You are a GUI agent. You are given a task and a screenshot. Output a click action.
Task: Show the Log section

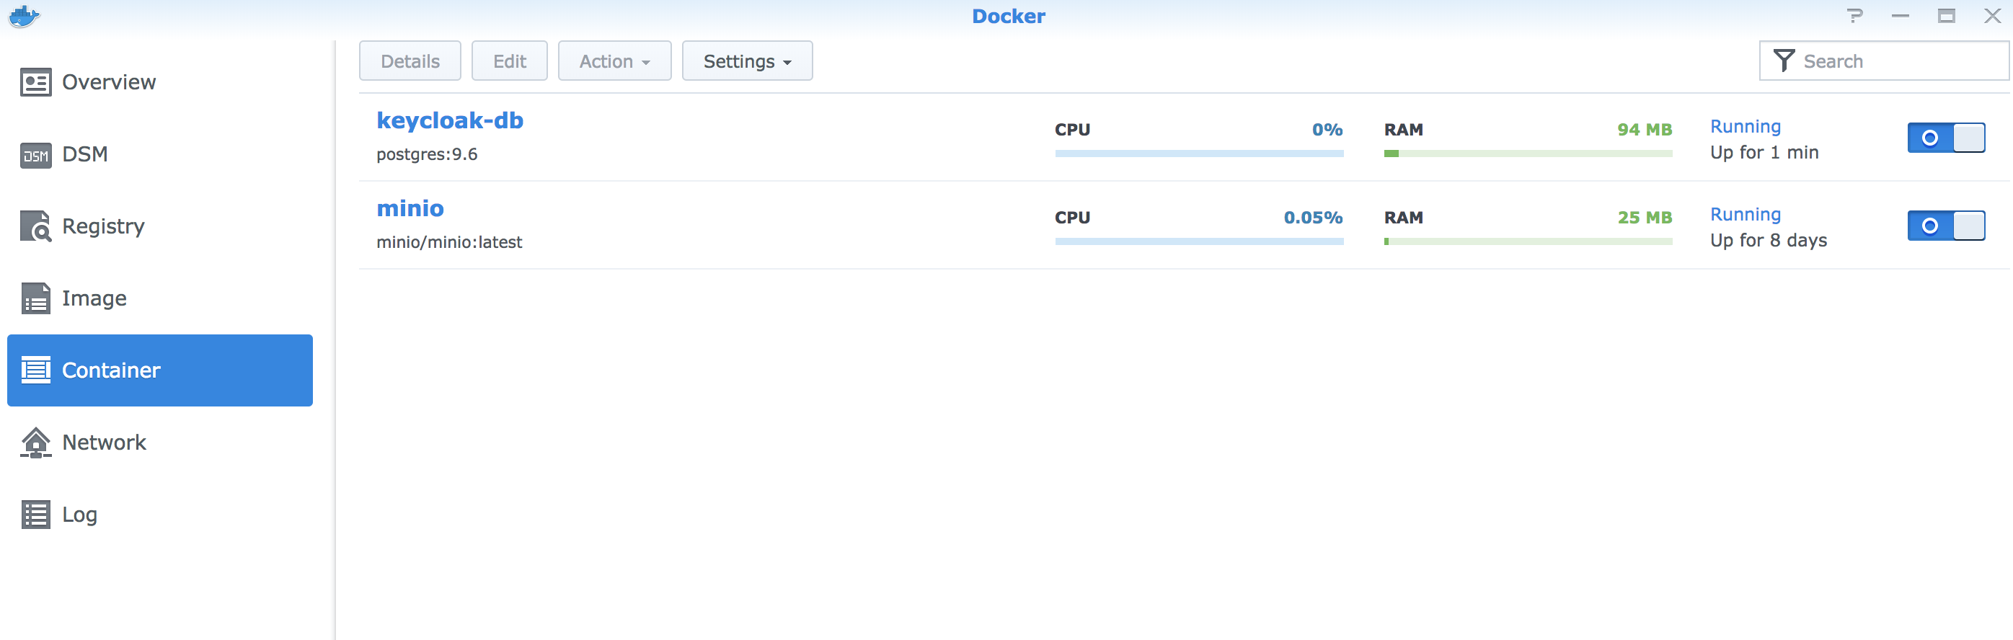point(159,514)
